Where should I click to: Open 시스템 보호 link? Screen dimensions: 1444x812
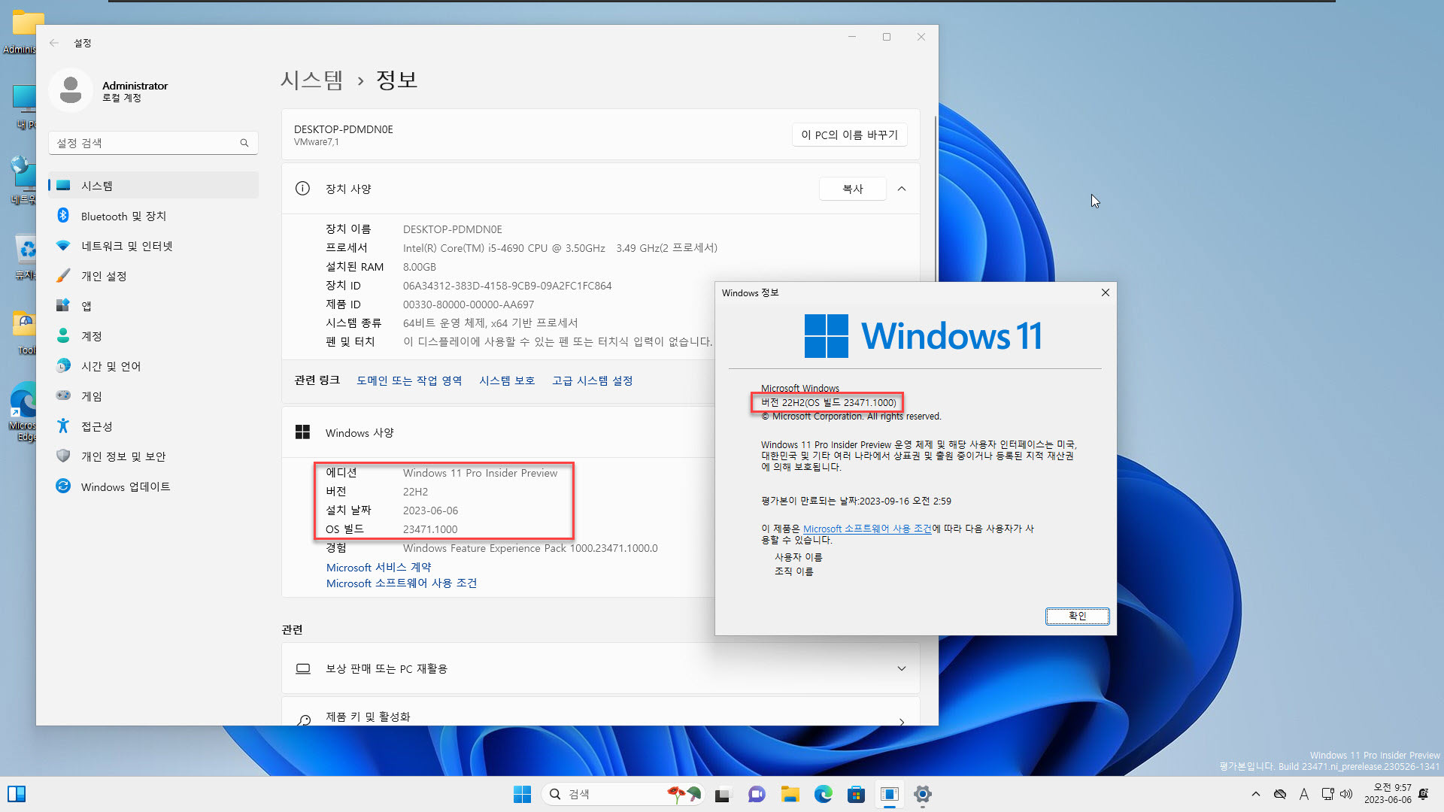507,380
